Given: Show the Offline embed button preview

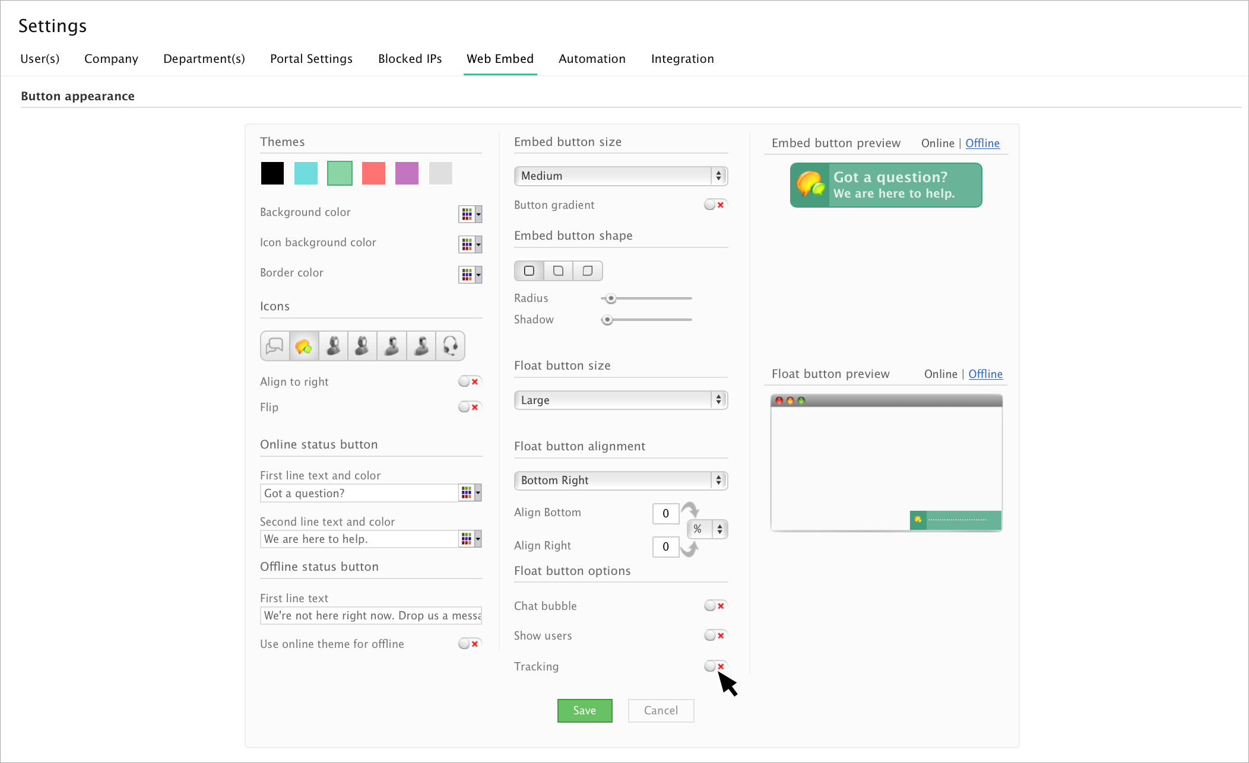Looking at the screenshot, I should coord(982,143).
